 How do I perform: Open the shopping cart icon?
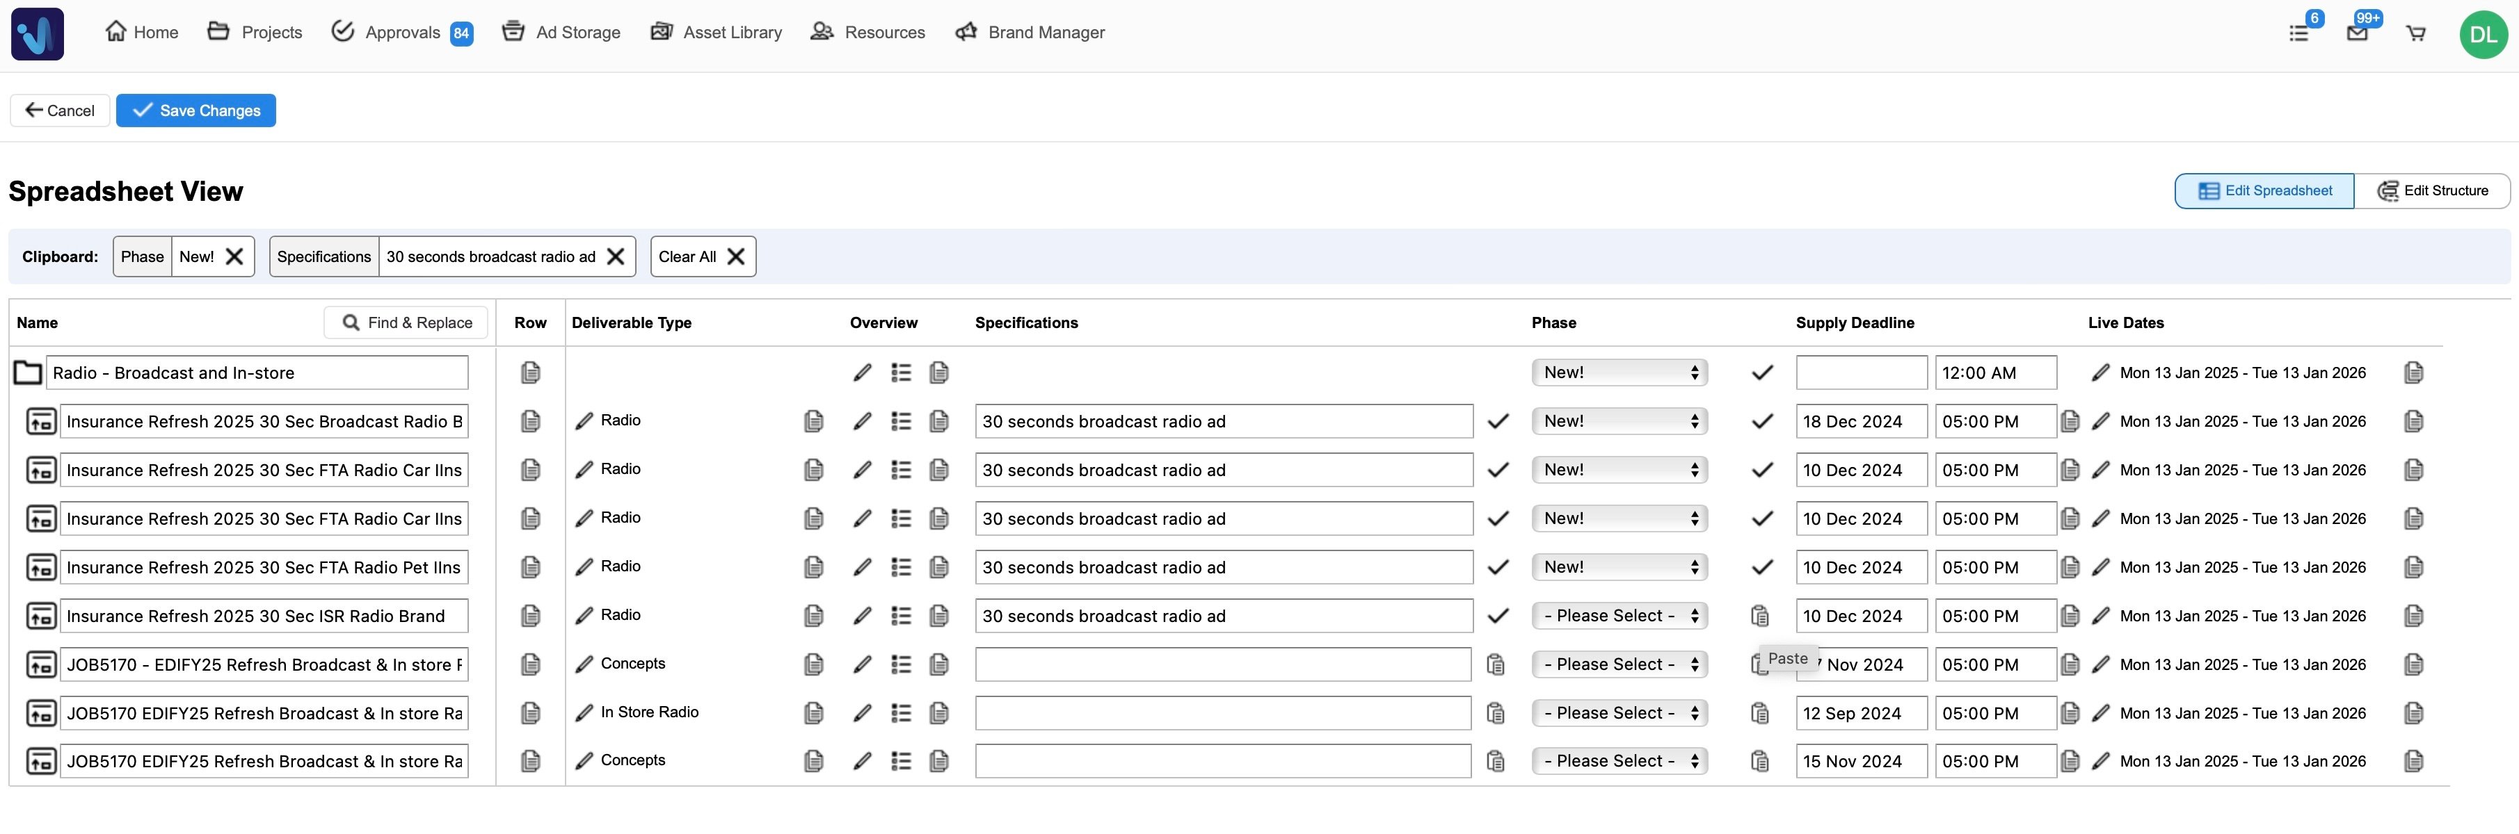click(2415, 33)
